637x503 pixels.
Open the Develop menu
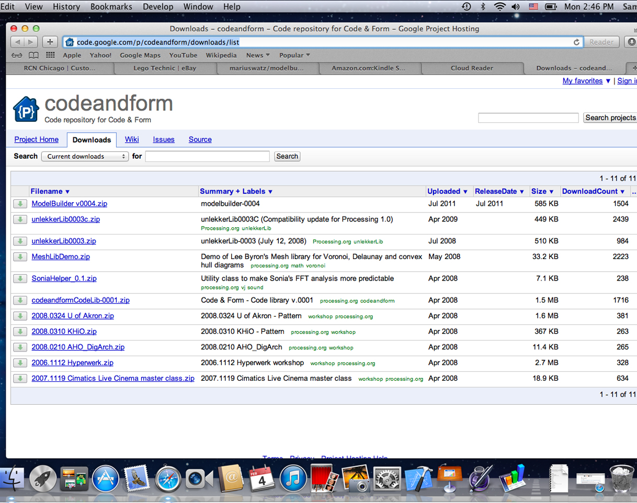(x=158, y=7)
